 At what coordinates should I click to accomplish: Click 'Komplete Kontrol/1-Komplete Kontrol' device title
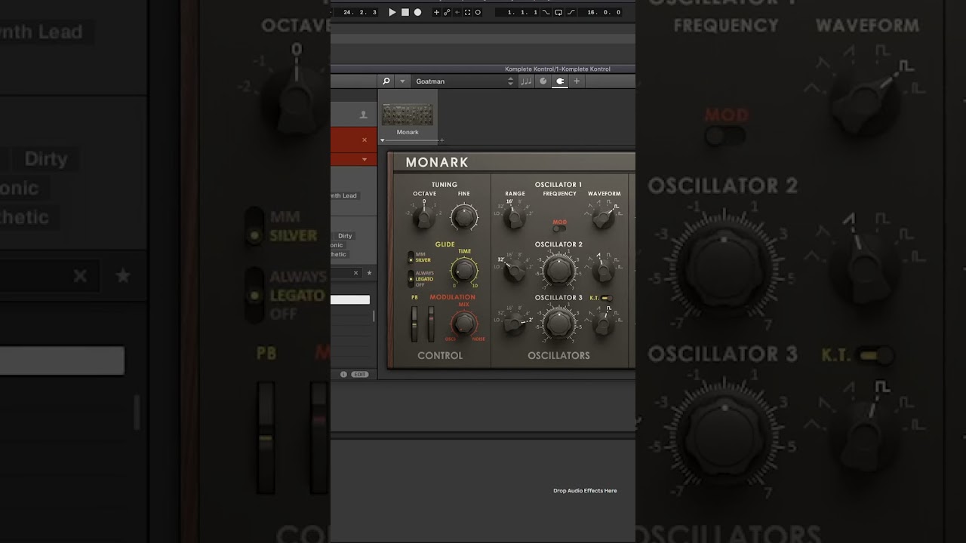558,69
